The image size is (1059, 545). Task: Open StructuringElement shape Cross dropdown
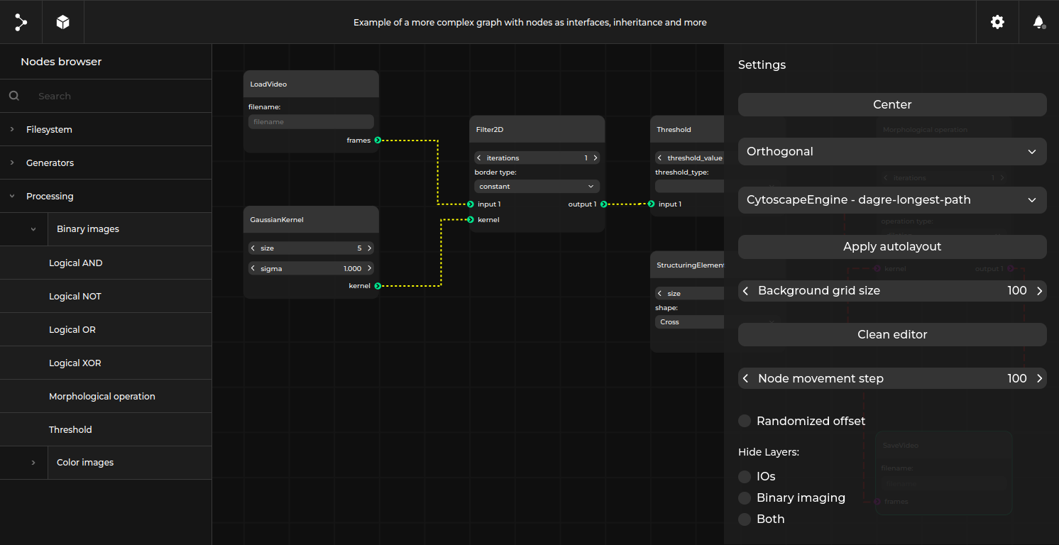[x=689, y=322]
